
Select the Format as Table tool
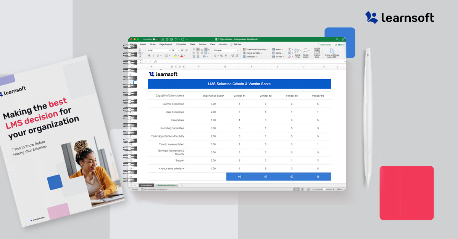tap(253, 53)
